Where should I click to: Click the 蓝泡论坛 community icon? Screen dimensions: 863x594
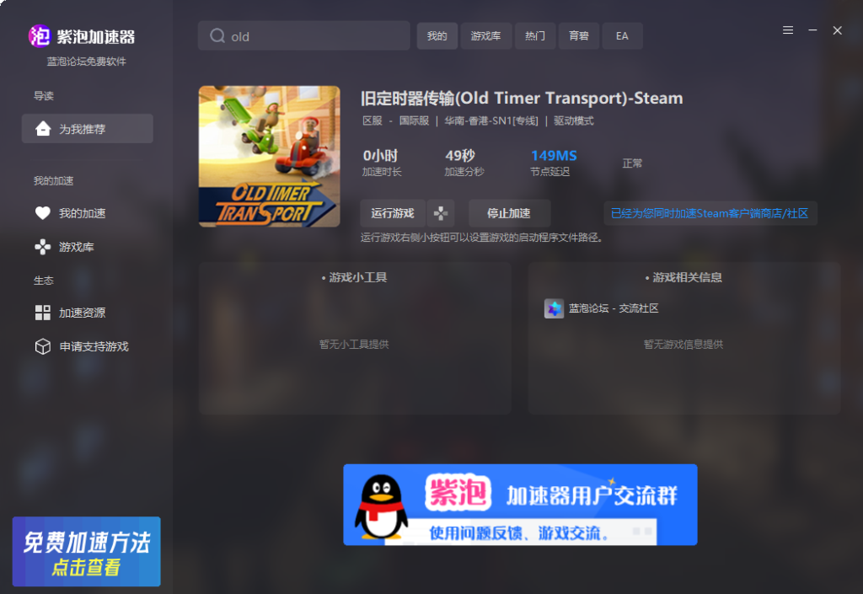coord(555,308)
